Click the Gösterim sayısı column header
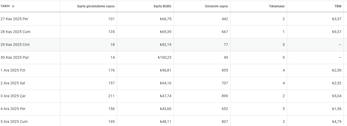 coord(216,6)
